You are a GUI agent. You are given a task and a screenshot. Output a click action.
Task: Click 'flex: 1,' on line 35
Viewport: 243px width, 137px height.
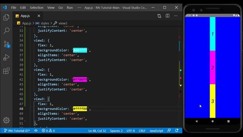click(46, 45)
